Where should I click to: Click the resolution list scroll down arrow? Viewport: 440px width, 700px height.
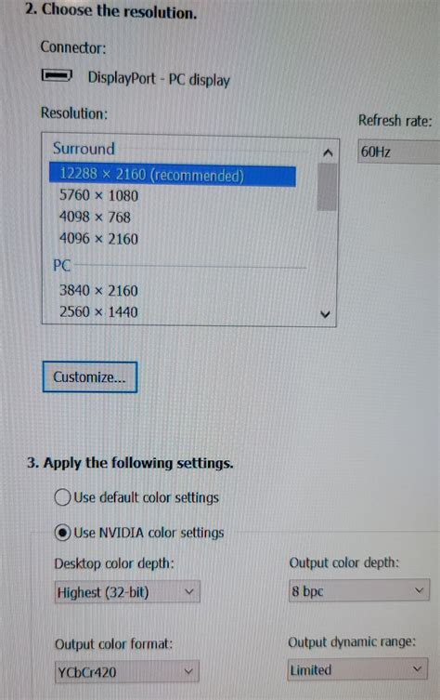326,314
